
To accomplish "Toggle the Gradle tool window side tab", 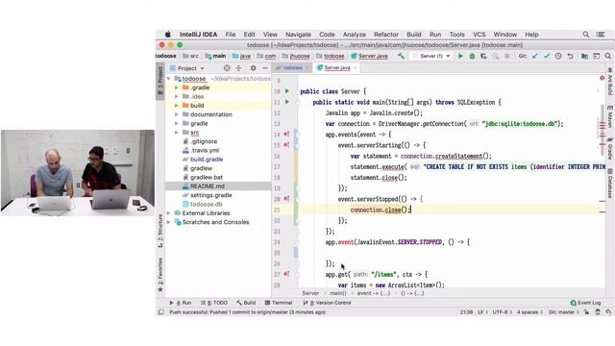I will (x=610, y=148).
